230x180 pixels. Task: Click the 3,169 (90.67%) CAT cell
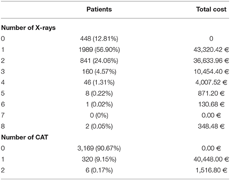point(99,148)
